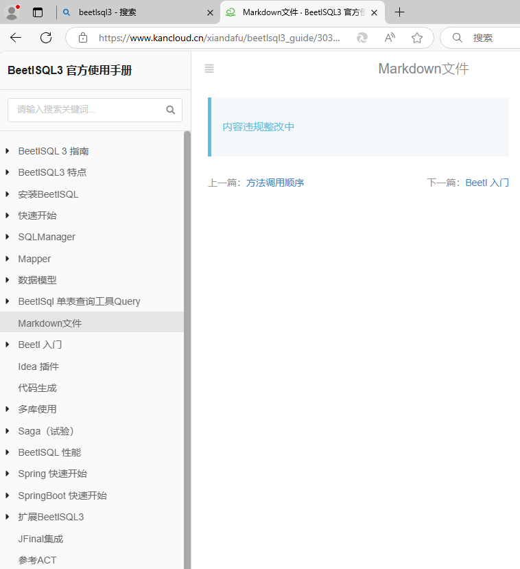Screen dimensions: 520x569
Task: Click the kancloud URL address bar
Action: (x=219, y=38)
